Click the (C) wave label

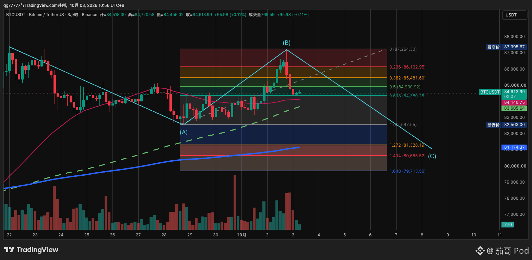(432, 156)
